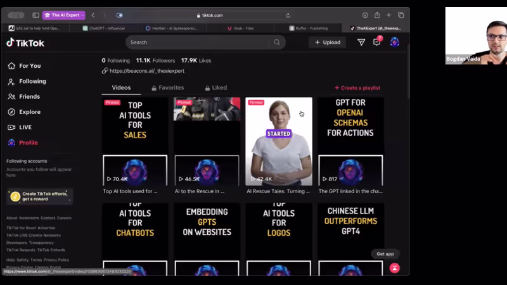
Task: Switch to the Liked tab
Action: click(216, 87)
